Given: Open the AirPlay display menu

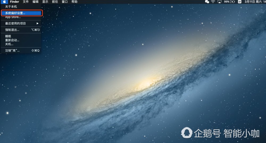Looking at the screenshot, I should [x=219, y=2].
